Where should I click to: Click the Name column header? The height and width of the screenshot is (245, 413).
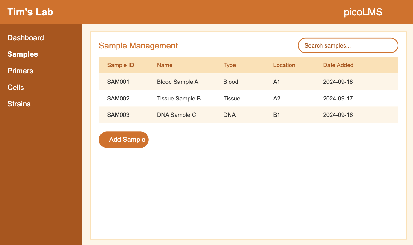tap(165, 65)
